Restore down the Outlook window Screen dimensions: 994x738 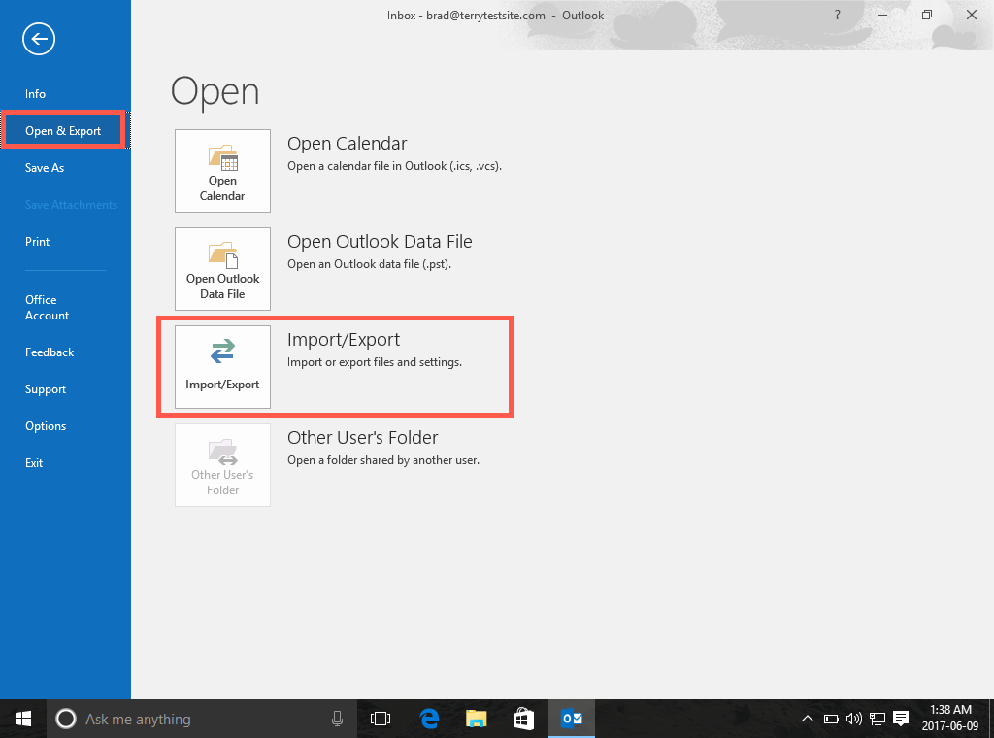click(x=927, y=16)
